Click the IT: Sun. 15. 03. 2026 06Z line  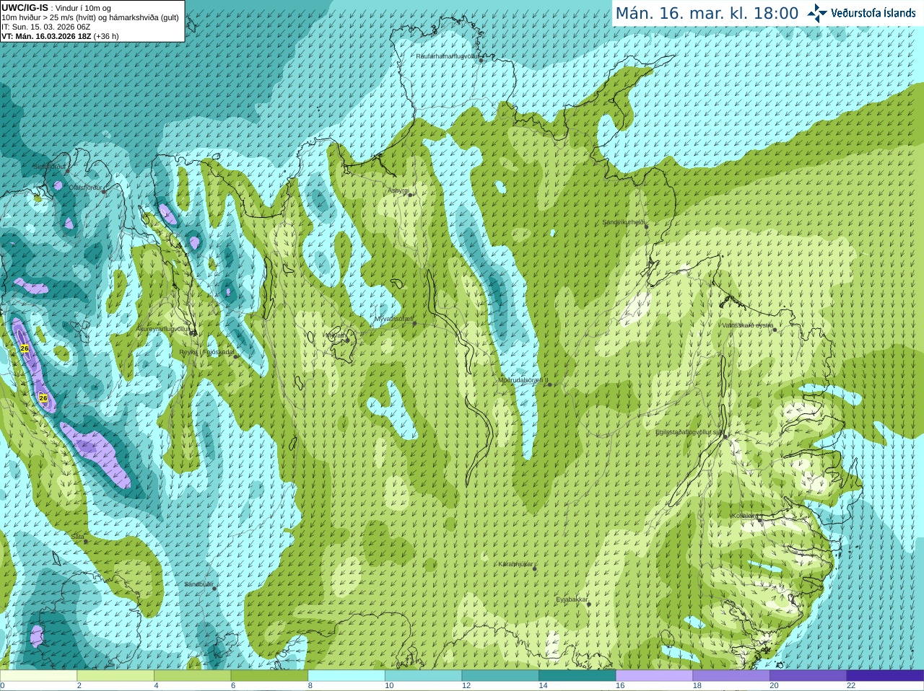point(45,27)
